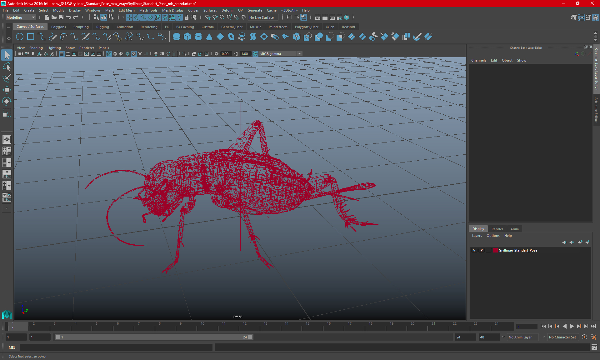Toggle playback P of Gryllinae_Standart_Pose layer

[x=482, y=250]
